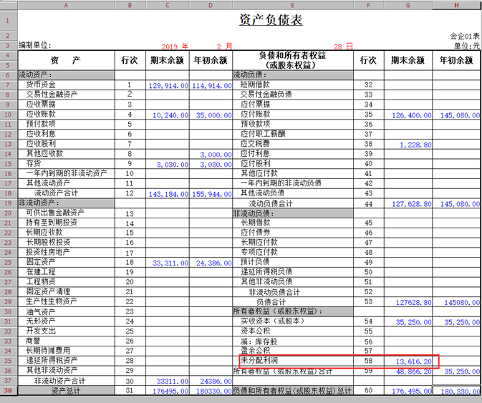
Task: Click the 单位:元 label
Action: pyautogui.click(x=467, y=46)
